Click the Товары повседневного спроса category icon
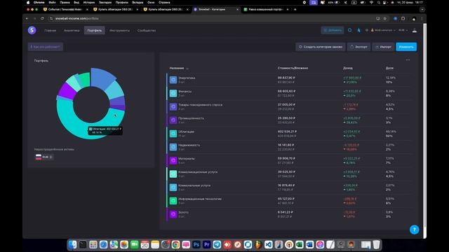 tap(173, 106)
